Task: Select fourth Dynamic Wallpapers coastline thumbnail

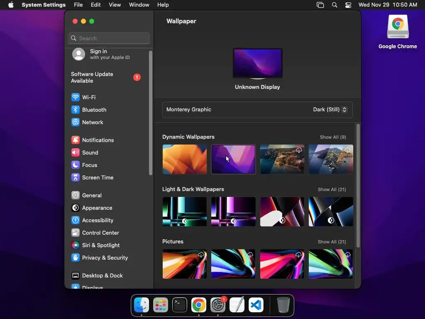Action: coord(331,159)
